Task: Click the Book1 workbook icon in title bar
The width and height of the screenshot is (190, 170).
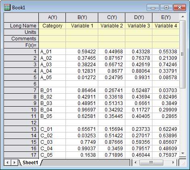Action: coord(7,7)
